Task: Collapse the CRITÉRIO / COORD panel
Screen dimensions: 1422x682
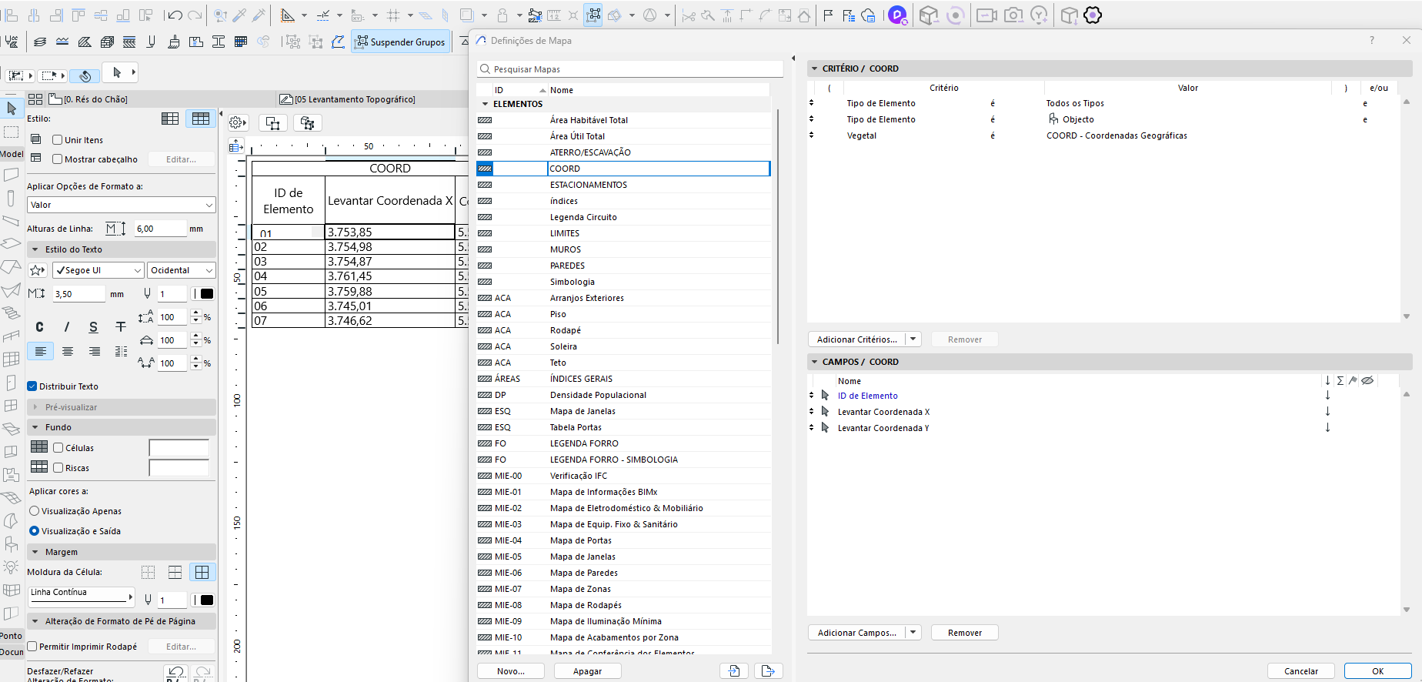Action: coord(814,69)
